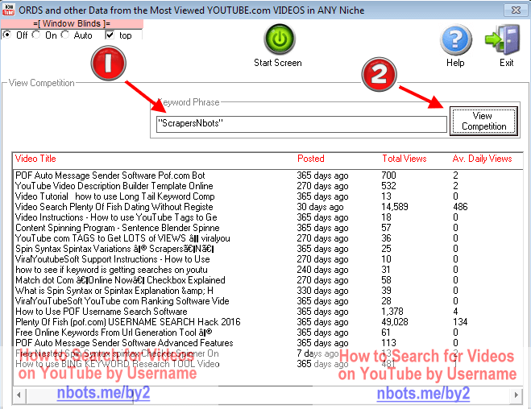Select row 'ViralYouTubeSoft YouTube com Ranking Software Vide'
Viewport: 531px width, 409px height.
268,301
